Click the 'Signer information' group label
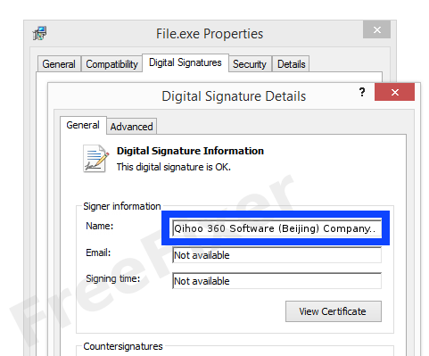 pos(122,206)
